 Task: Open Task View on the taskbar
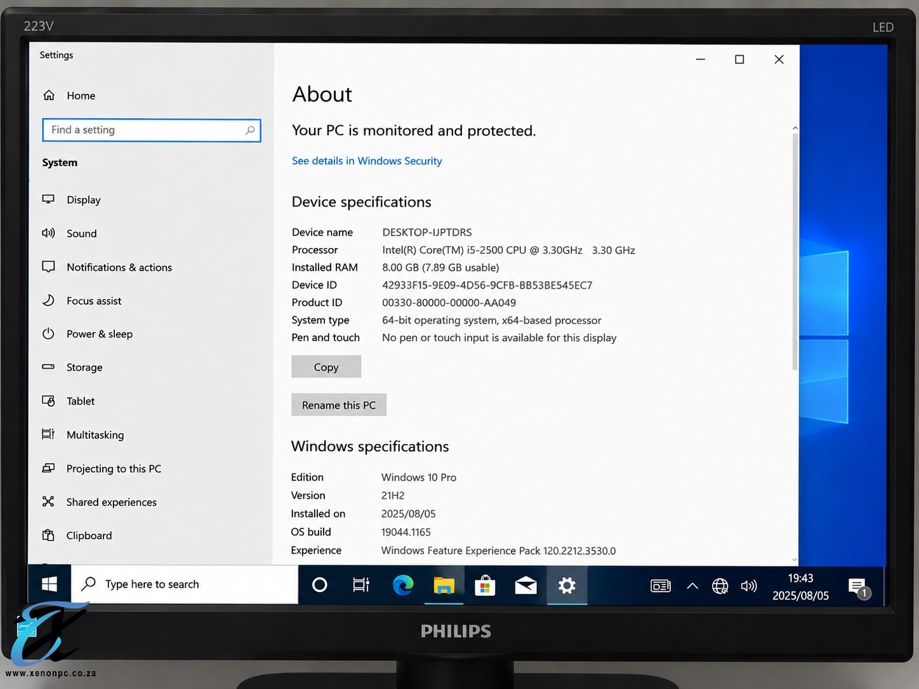click(361, 585)
